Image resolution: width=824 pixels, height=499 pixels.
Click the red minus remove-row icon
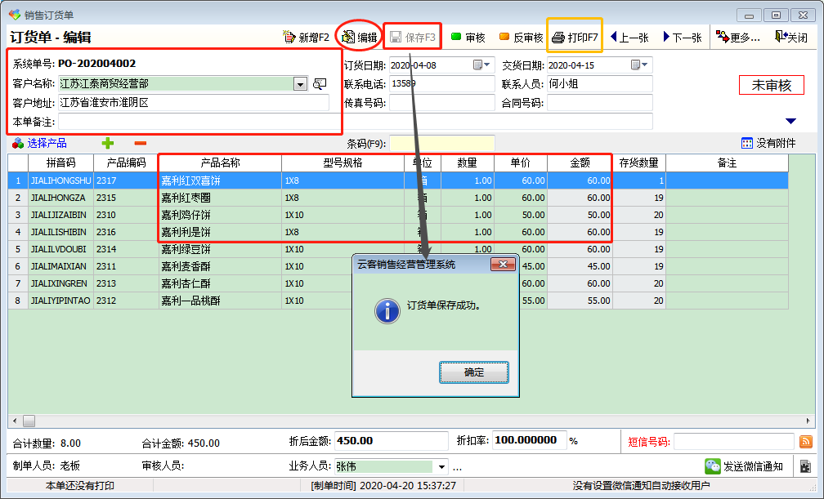coord(141,143)
